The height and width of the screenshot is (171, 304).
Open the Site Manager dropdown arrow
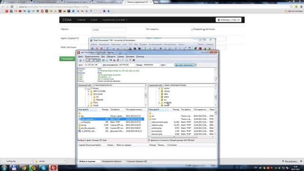[84, 60]
